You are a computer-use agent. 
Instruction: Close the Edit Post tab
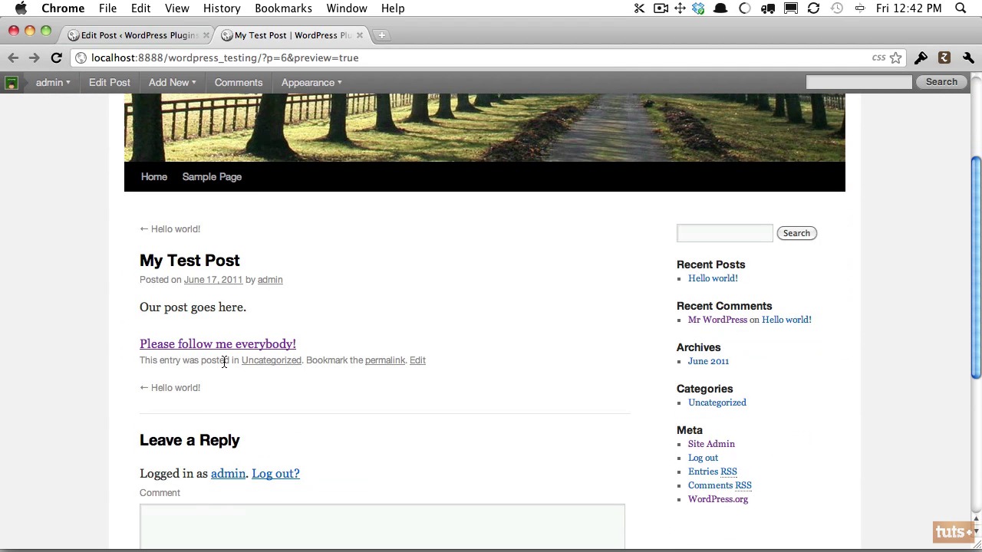point(206,35)
